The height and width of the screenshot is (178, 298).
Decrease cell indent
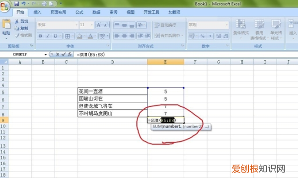[x=140, y=36]
